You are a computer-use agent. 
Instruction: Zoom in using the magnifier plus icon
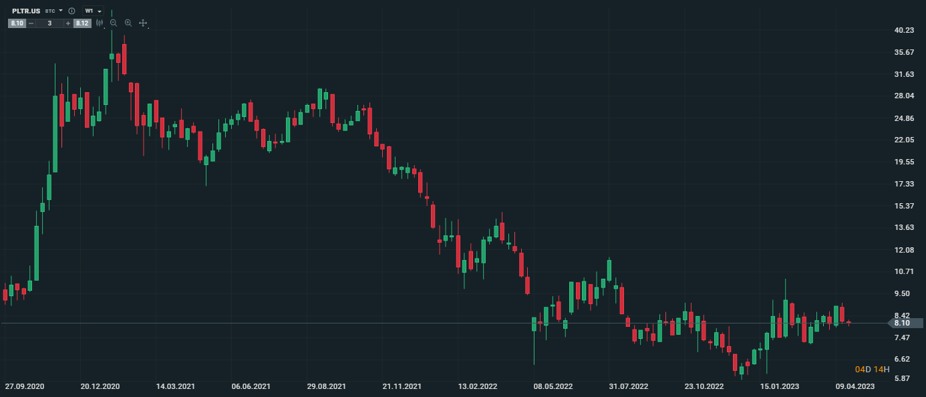tap(128, 23)
